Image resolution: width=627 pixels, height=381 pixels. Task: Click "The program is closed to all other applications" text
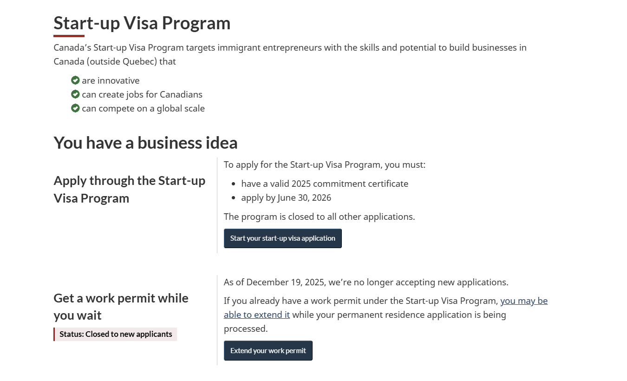click(x=319, y=217)
